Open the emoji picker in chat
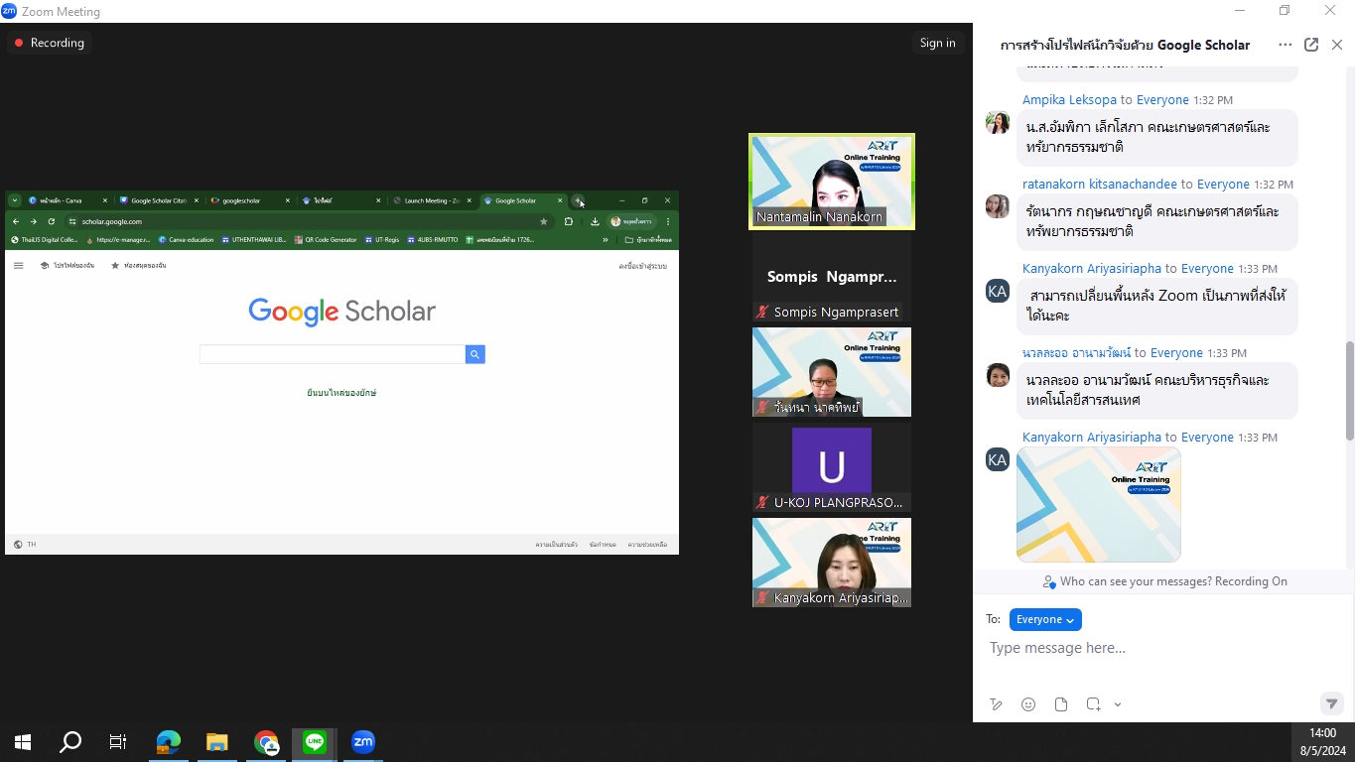This screenshot has height=762, width=1355. 1028,704
